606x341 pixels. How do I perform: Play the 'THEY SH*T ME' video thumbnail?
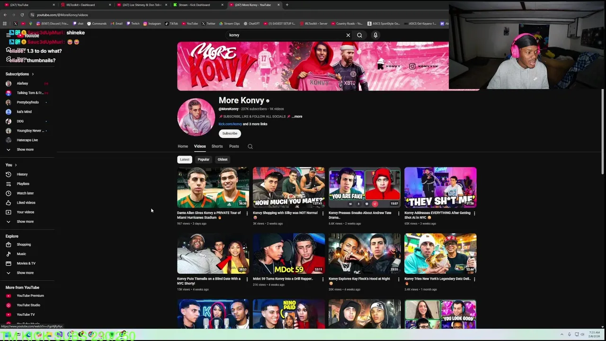click(440, 188)
